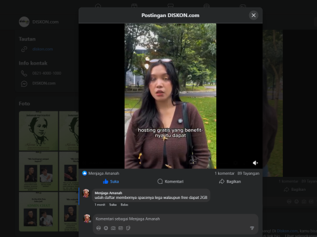
Task: Like the comment using small Suka link
Action: click(x=113, y=205)
